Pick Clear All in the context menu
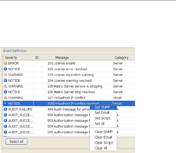176x153 pixels. click(x=101, y=148)
